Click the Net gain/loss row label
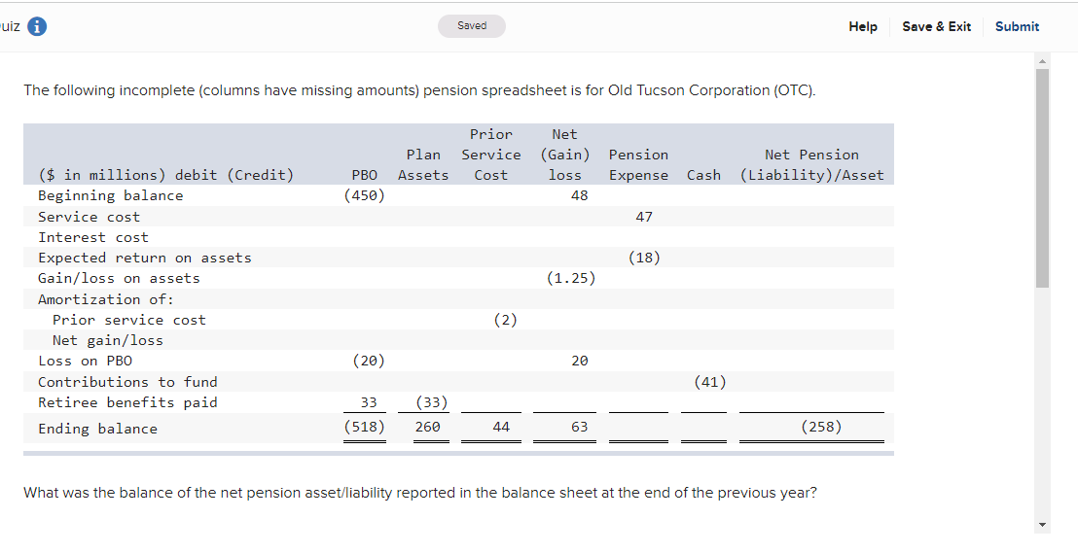Screen dimensions: 1078x553 108,341
